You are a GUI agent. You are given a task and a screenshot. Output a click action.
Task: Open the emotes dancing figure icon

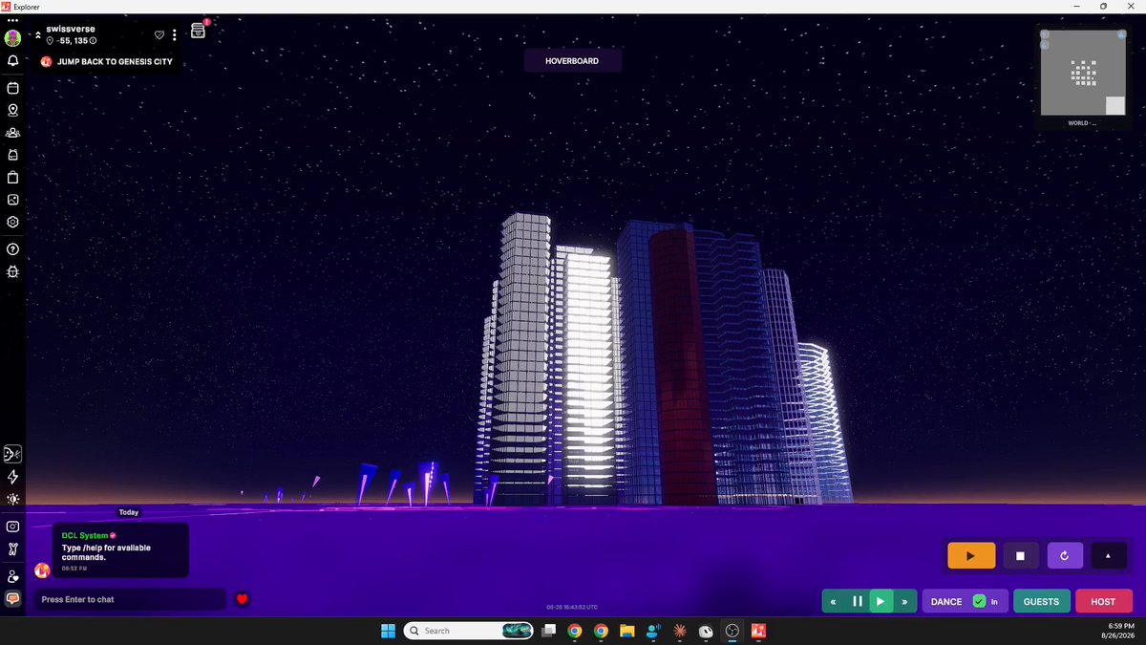(13, 548)
